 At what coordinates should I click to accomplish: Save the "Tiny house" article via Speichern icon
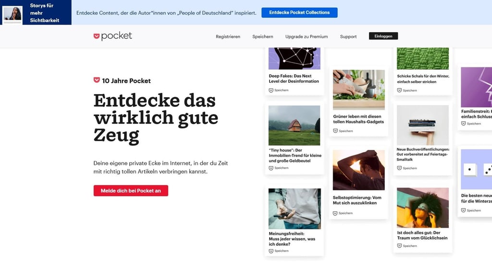[271, 168]
